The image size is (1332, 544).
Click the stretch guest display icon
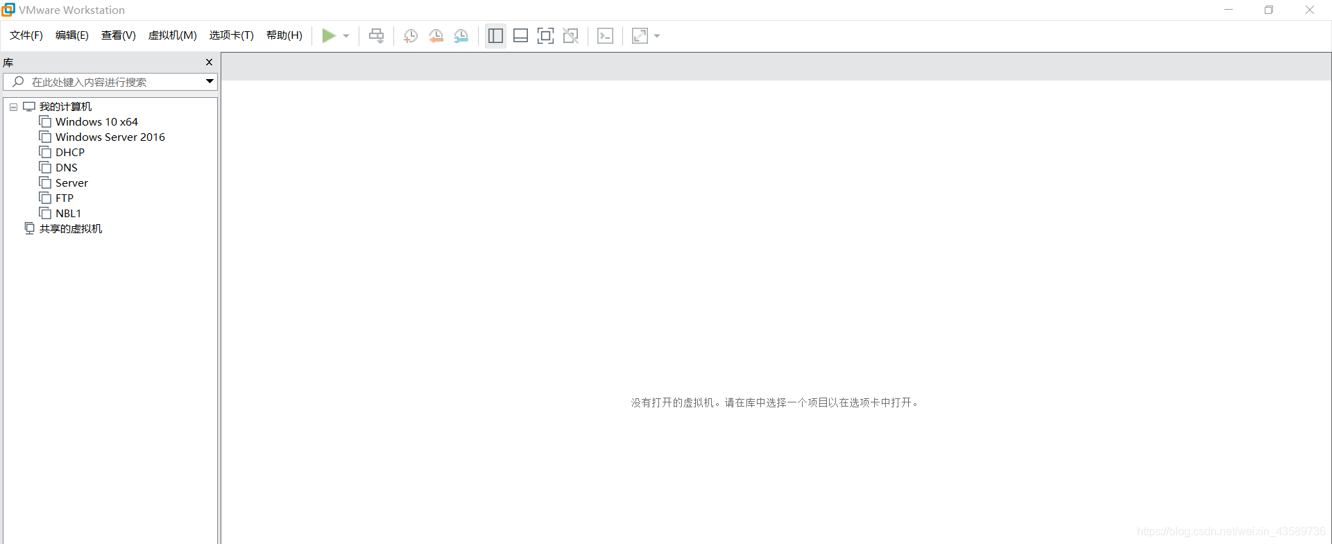click(640, 36)
